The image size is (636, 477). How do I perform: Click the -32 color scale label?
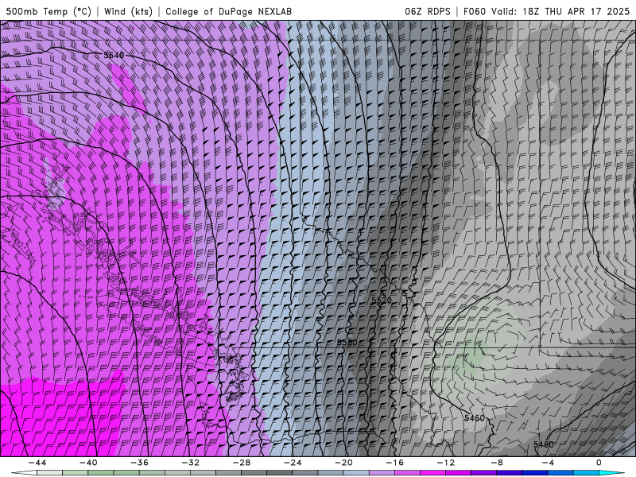(x=191, y=463)
